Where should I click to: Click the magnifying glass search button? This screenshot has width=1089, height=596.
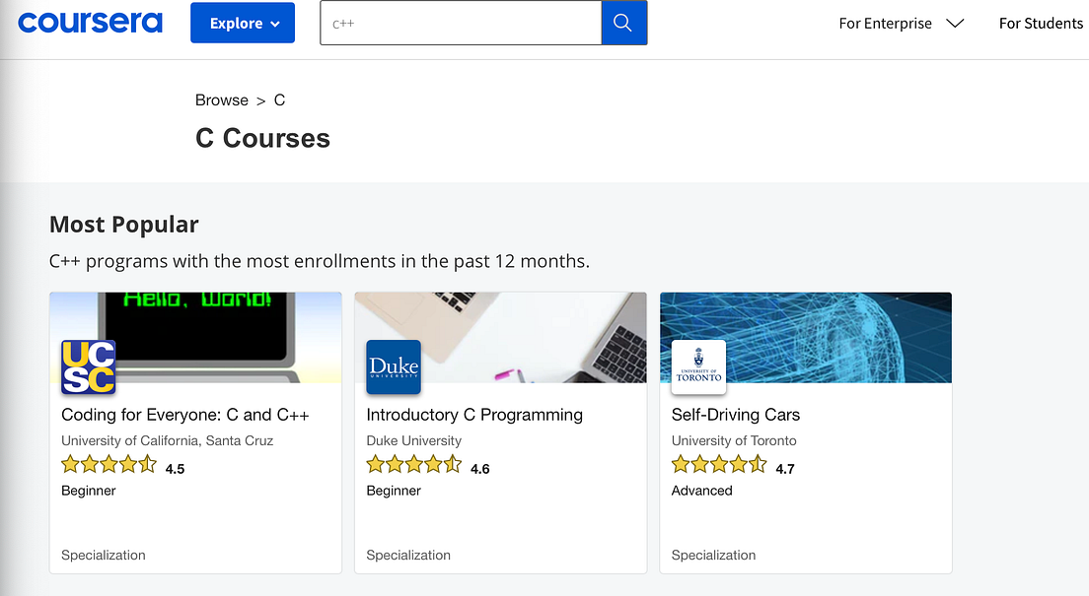[623, 23]
